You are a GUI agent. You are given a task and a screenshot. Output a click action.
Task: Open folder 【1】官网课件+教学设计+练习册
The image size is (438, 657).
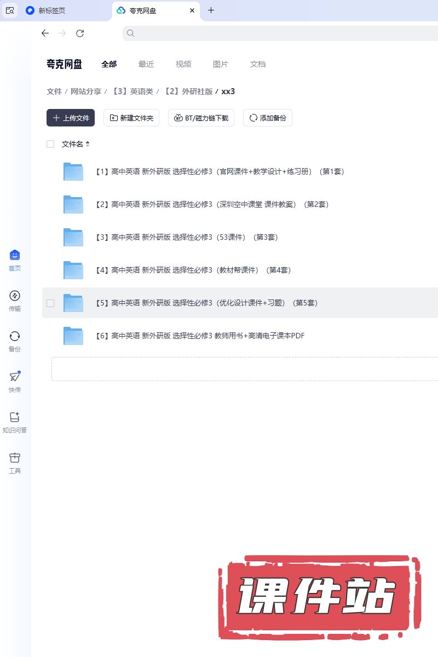coord(219,171)
